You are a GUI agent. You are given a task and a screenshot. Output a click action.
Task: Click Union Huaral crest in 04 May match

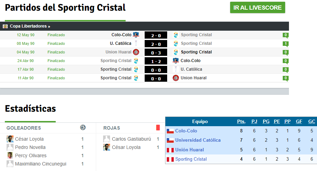tap(136, 52)
